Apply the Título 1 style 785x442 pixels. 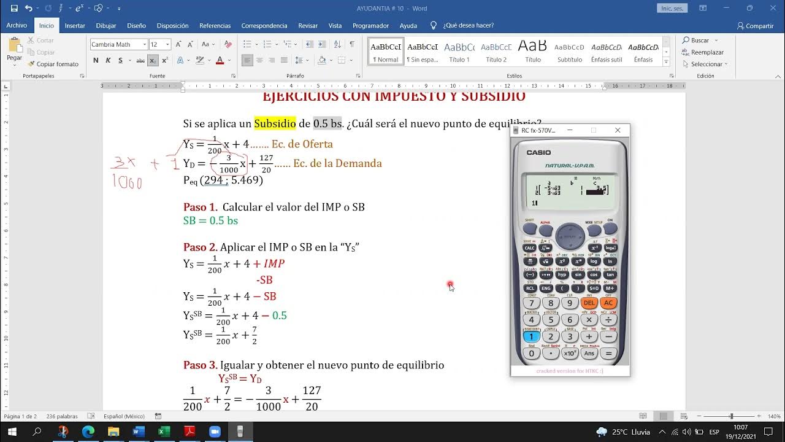[x=459, y=52]
